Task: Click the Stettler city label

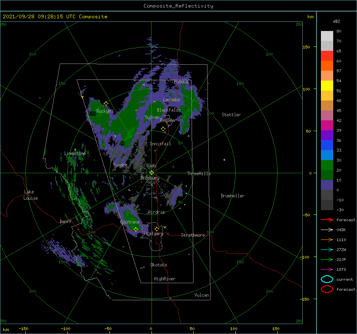Action: (x=231, y=115)
